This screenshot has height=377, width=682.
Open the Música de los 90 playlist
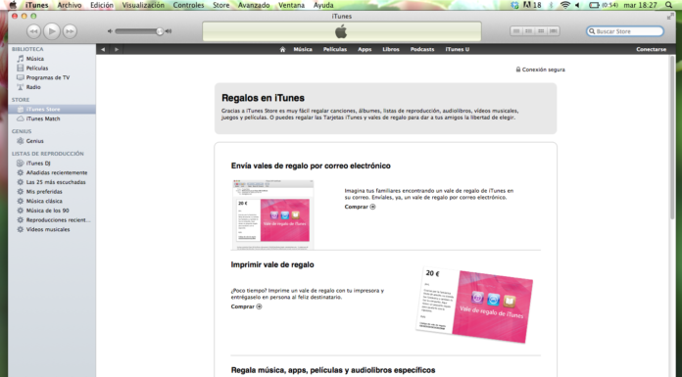52,211
